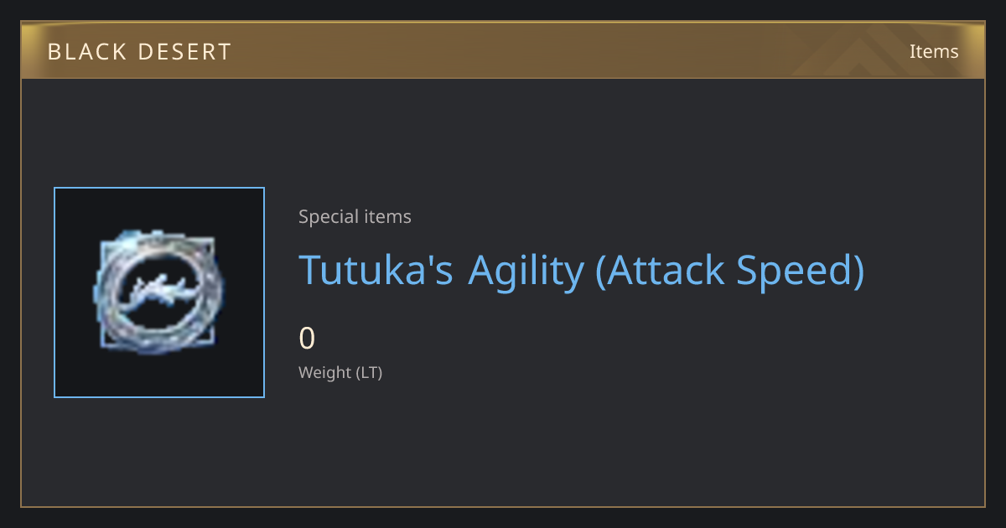The height and width of the screenshot is (528, 1006).
Task: Select the Special items category label
Action: (x=355, y=217)
